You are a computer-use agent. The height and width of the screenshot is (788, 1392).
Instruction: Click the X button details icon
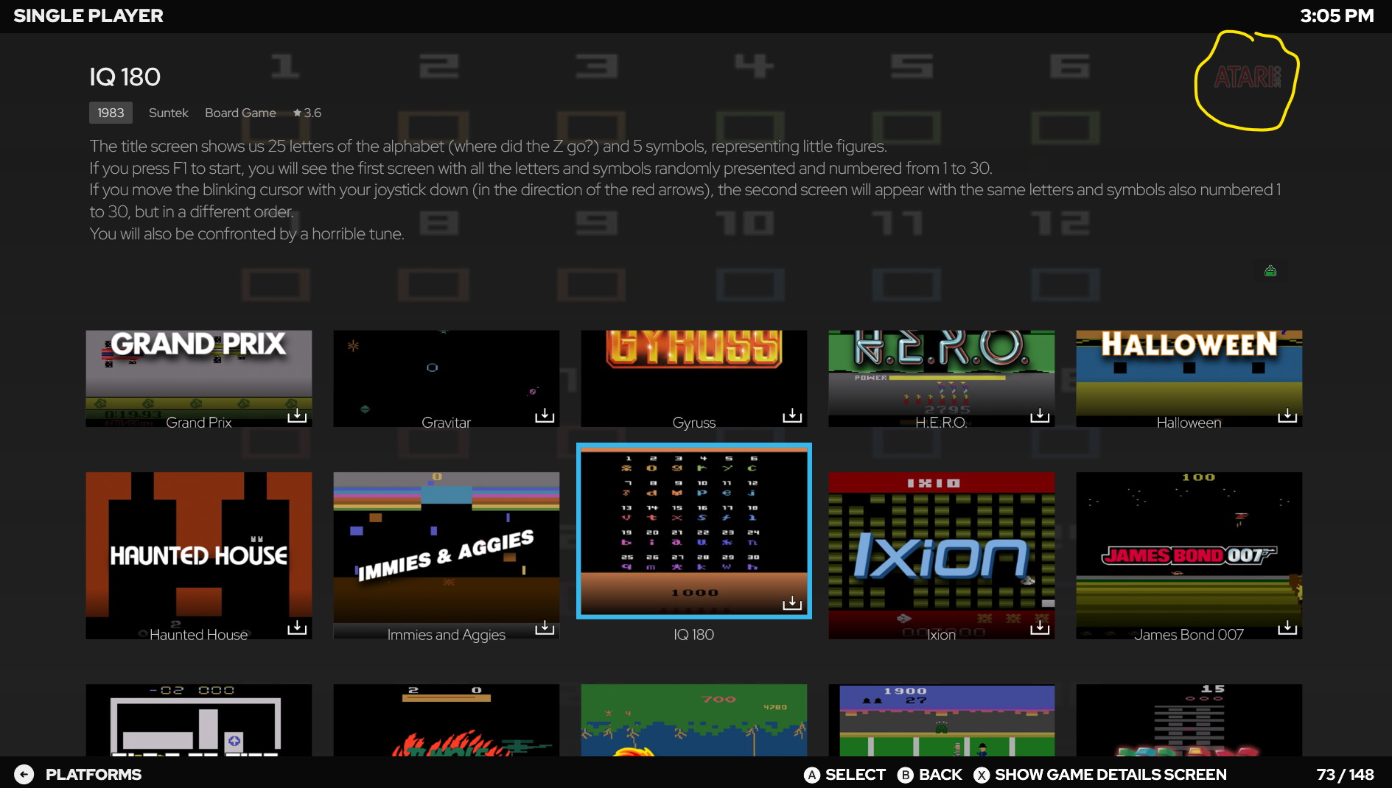click(982, 775)
